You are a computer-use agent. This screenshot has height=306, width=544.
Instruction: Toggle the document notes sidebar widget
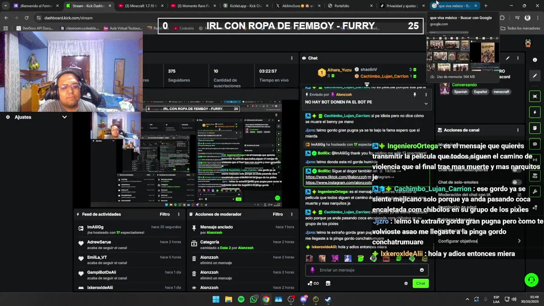pos(535,128)
